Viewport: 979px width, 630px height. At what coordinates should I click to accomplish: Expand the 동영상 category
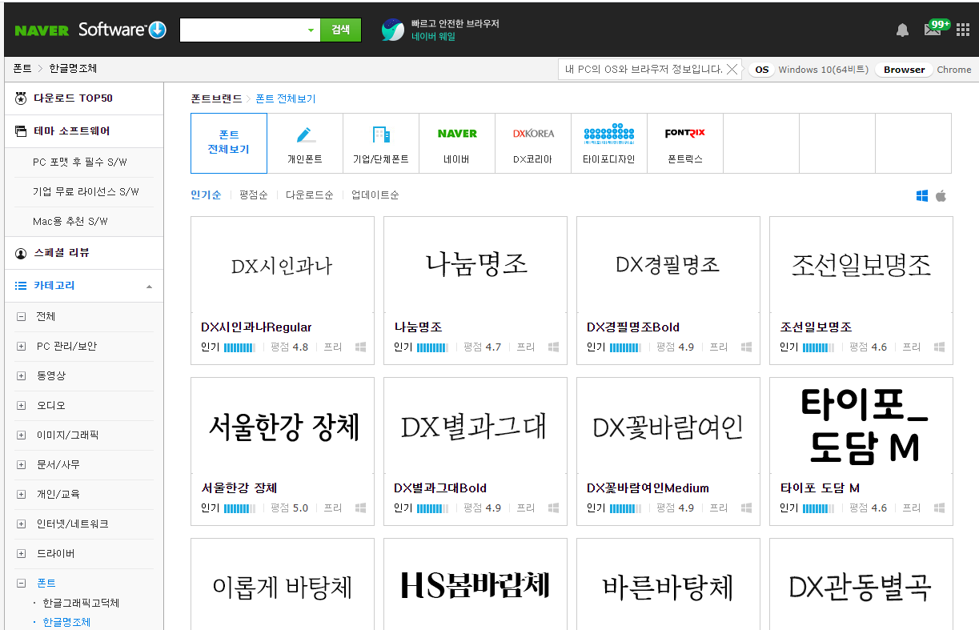tap(21, 376)
